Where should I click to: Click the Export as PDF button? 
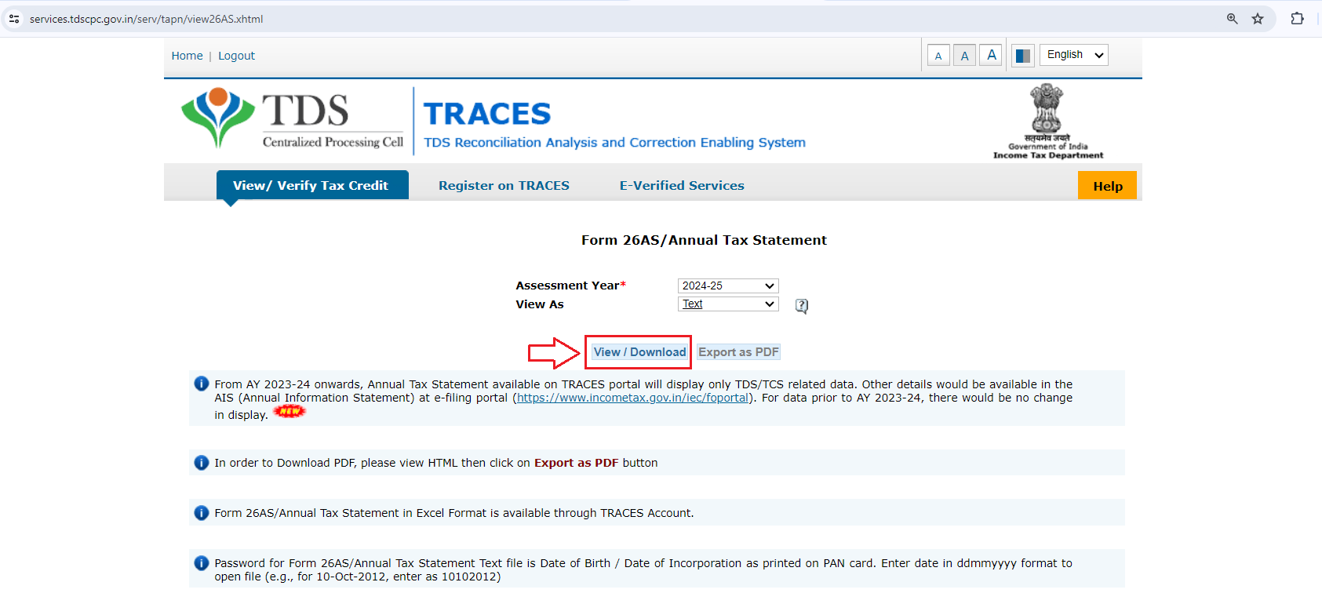point(738,352)
